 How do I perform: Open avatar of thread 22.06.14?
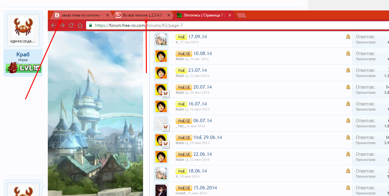point(161,157)
